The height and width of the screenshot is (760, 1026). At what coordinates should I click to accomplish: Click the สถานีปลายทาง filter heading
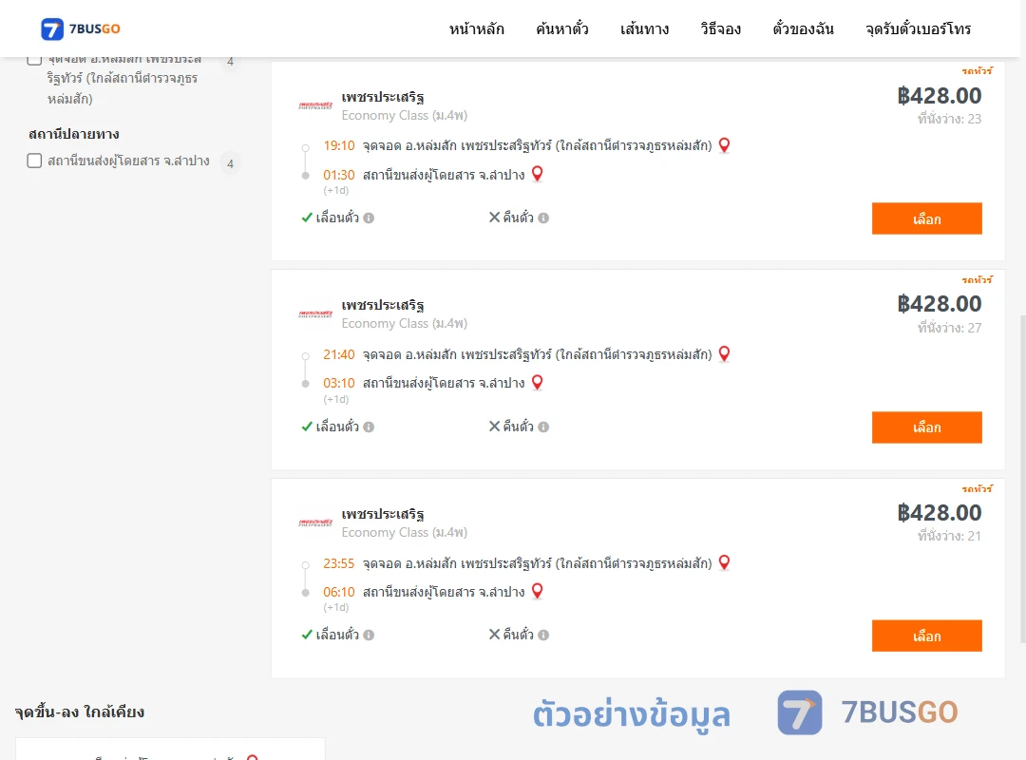coord(74,134)
